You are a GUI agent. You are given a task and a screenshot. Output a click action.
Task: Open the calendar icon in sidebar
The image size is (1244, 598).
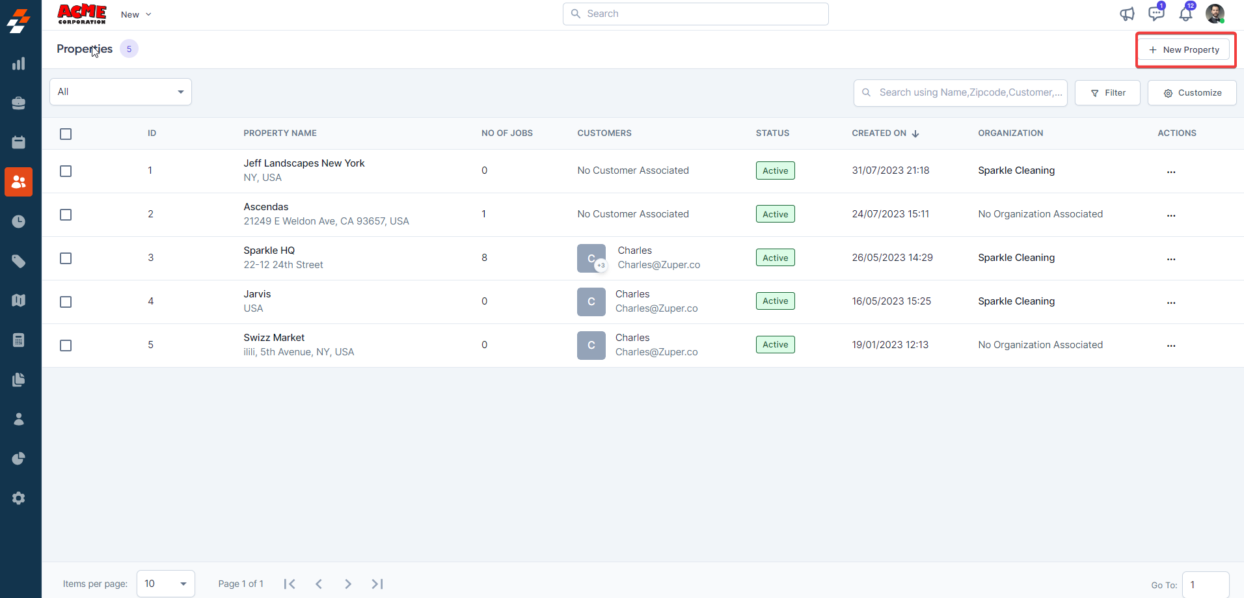[19, 143]
